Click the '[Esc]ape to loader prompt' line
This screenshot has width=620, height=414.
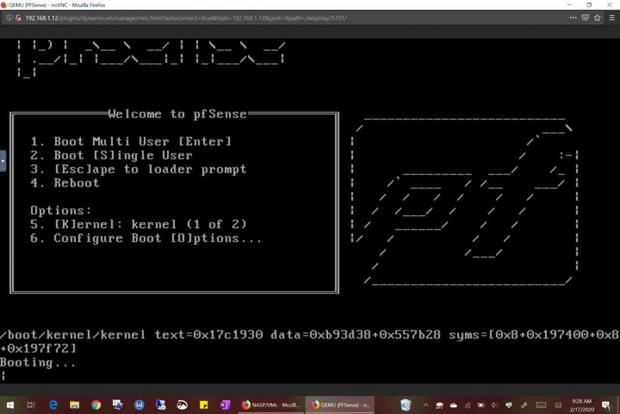(139, 169)
